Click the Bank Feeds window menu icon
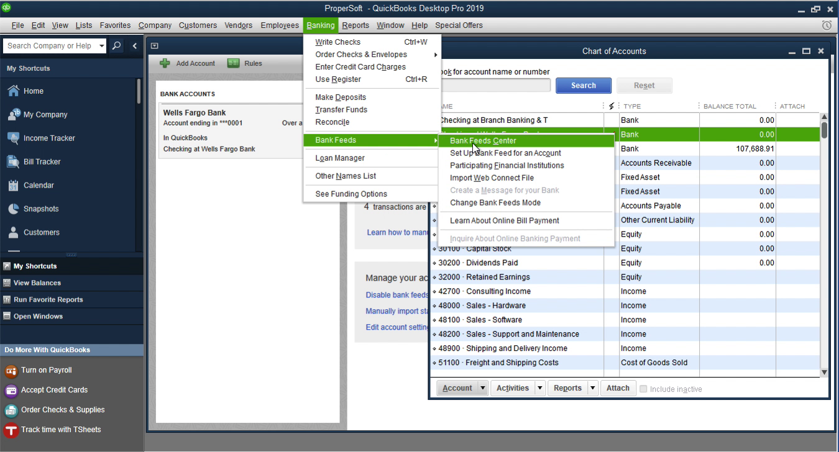 (155, 45)
